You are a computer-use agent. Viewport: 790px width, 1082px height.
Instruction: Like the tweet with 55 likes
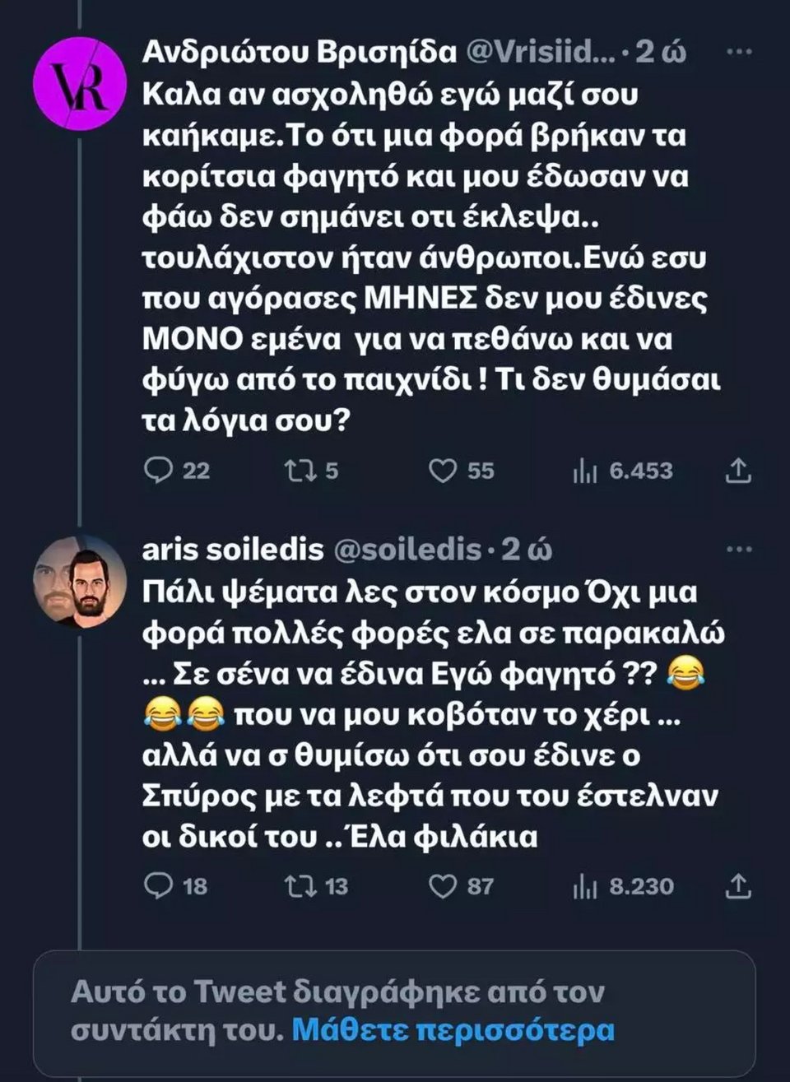point(444,471)
